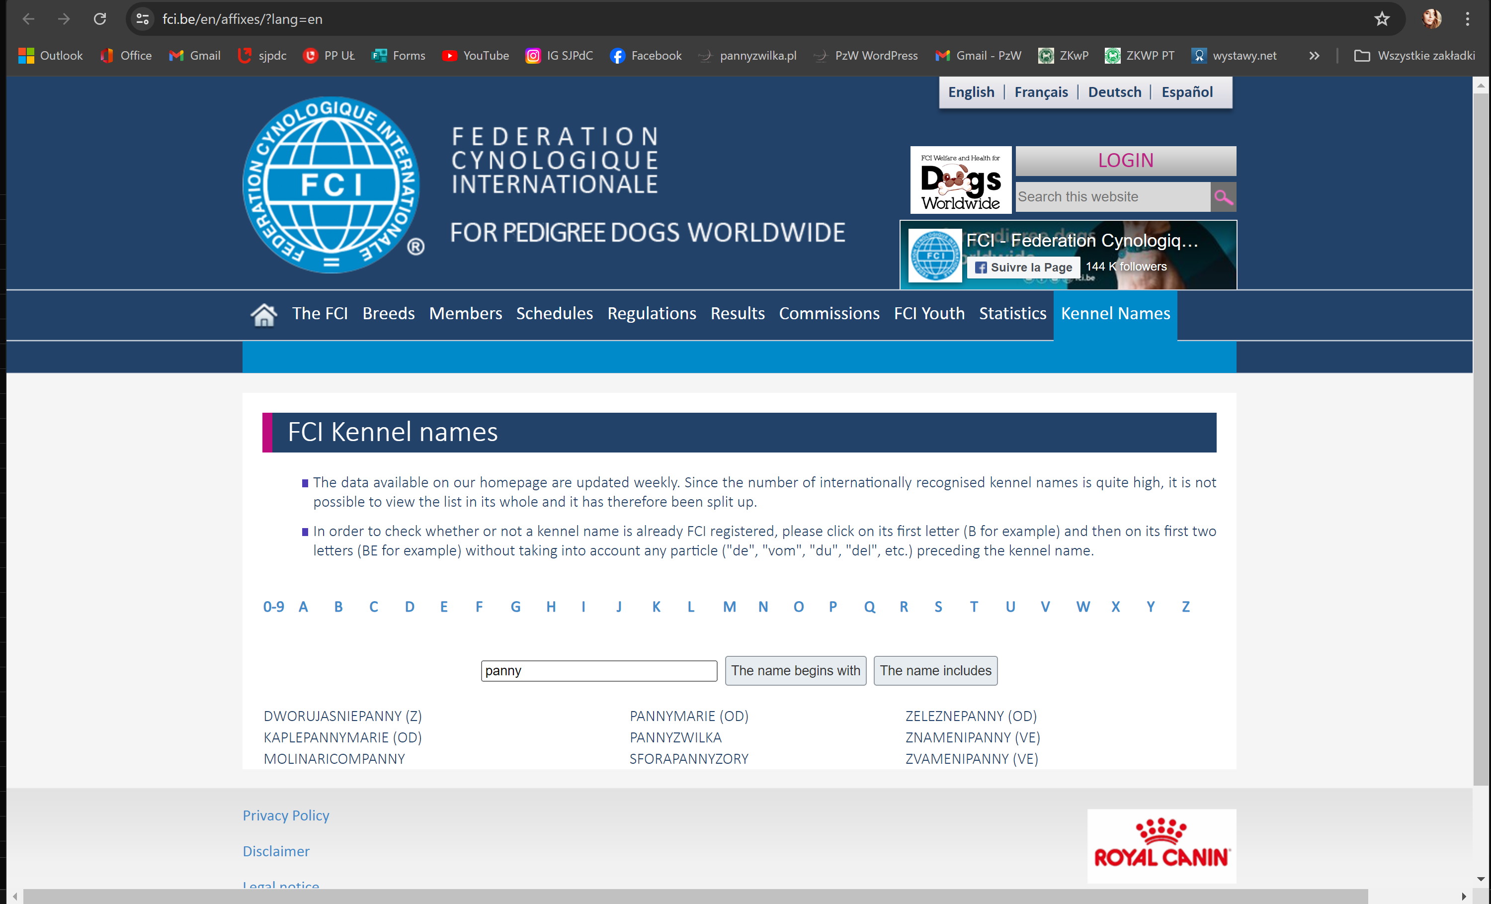This screenshot has width=1491, height=904.
Task: Open the Chrome profile avatar menu
Action: tap(1432, 19)
